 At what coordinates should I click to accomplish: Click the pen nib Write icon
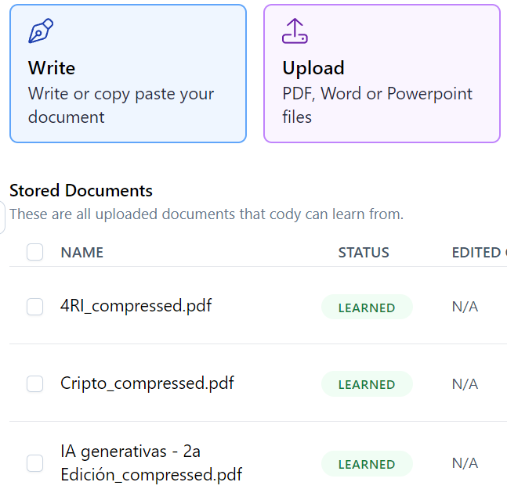click(x=41, y=31)
